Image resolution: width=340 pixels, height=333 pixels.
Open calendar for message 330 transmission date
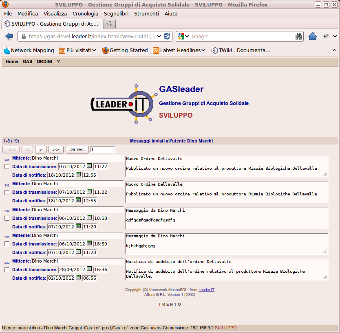click(x=89, y=269)
